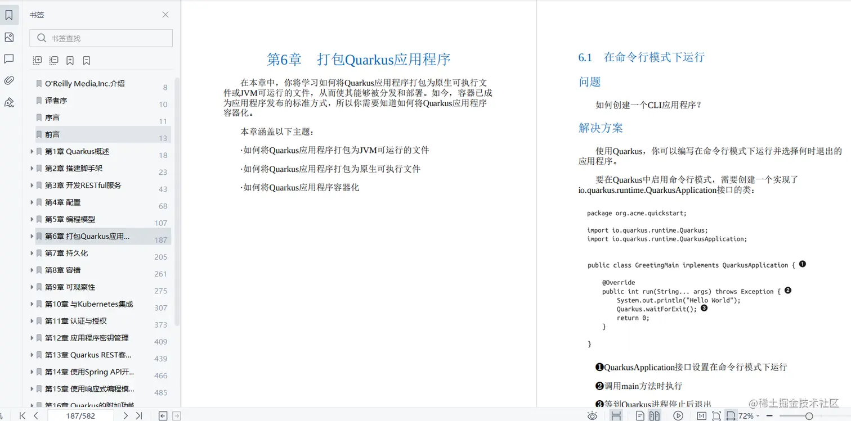The width and height of the screenshot is (851, 421).
Task: Click the zoom slider handle
Action: click(x=809, y=416)
